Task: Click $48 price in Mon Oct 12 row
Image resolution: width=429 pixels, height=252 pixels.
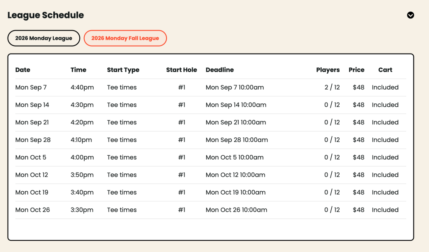Action: pyautogui.click(x=359, y=175)
